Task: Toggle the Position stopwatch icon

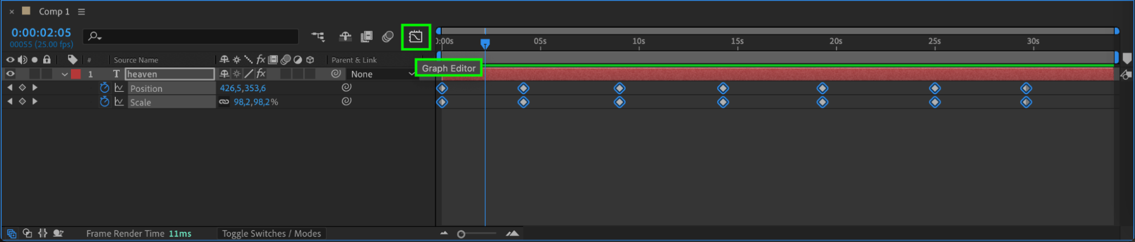Action: pyautogui.click(x=104, y=88)
